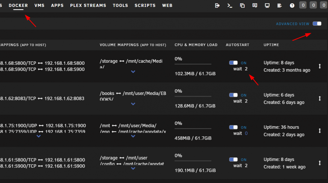Click move handle on Uptime 6 days row
Viewport: 328px width, 183px height.
(x=319, y=99)
